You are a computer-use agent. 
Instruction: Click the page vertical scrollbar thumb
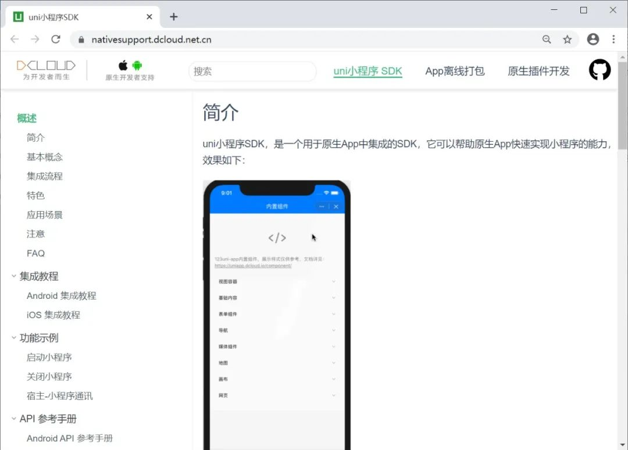click(x=622, y=105)
